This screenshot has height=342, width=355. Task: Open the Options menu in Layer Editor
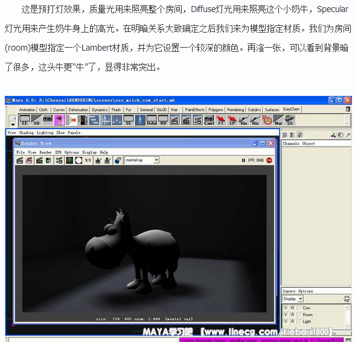[x=305, y=291]
